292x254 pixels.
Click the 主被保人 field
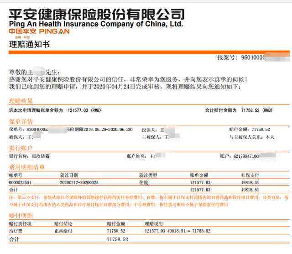(161, 137)
